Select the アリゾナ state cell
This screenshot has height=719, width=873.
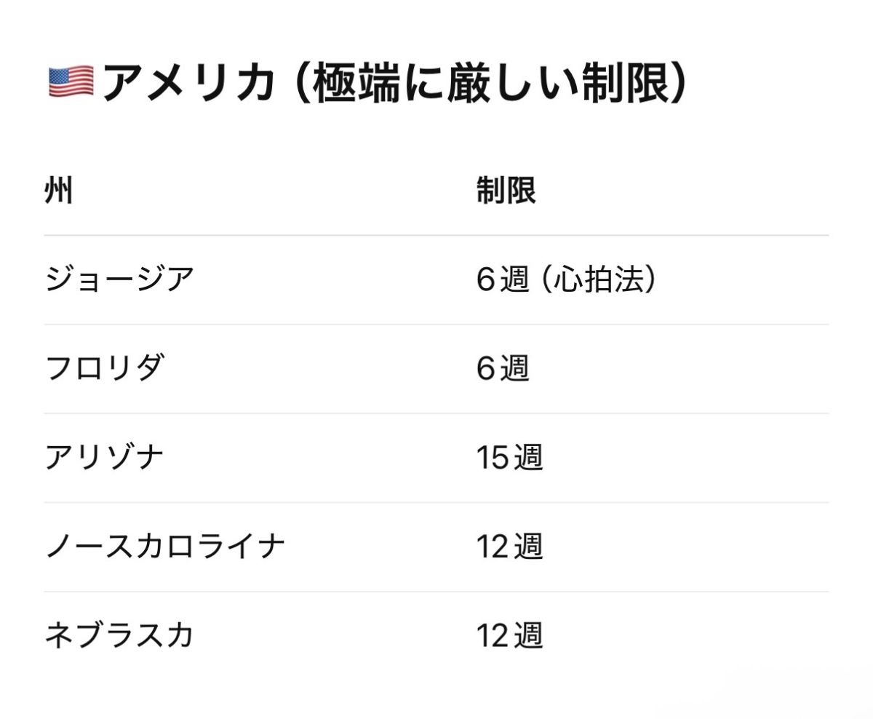tap(105, 458)
